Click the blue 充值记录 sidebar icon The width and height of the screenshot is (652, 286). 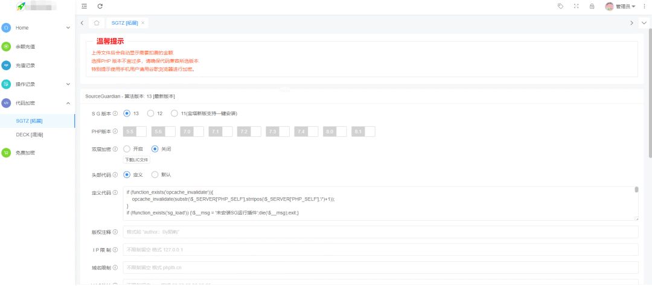pyautogui.click(x=6, y=65)
